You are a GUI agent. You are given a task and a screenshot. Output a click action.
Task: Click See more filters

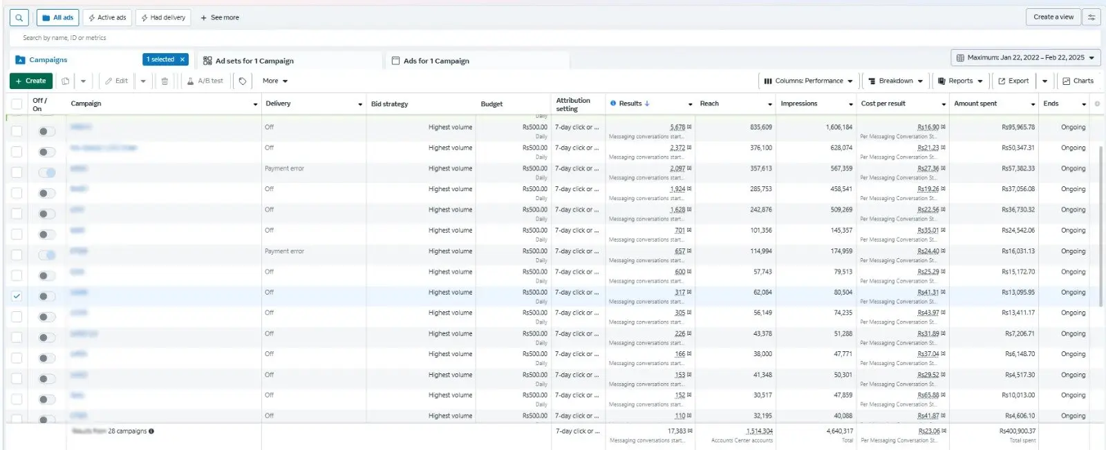(x=220, y=17)
